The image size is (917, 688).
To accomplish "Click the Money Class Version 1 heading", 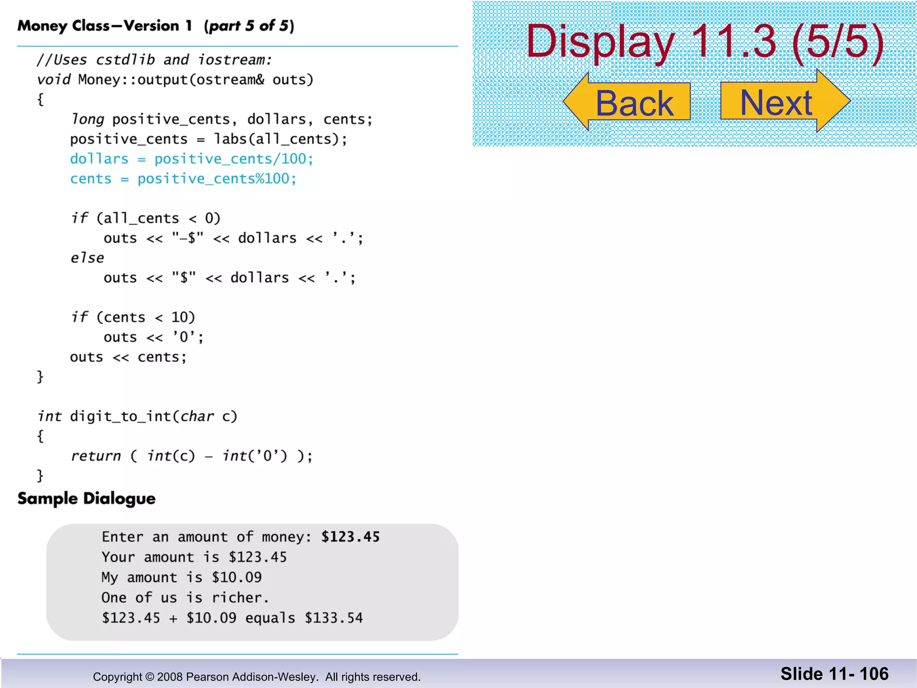I will [x=155, y=26].
